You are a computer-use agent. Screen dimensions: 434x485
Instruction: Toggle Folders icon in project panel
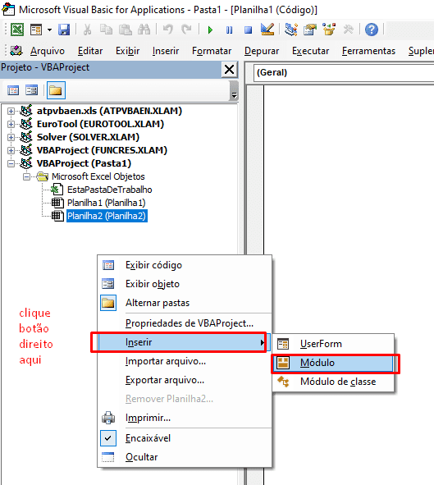point(56,90)
